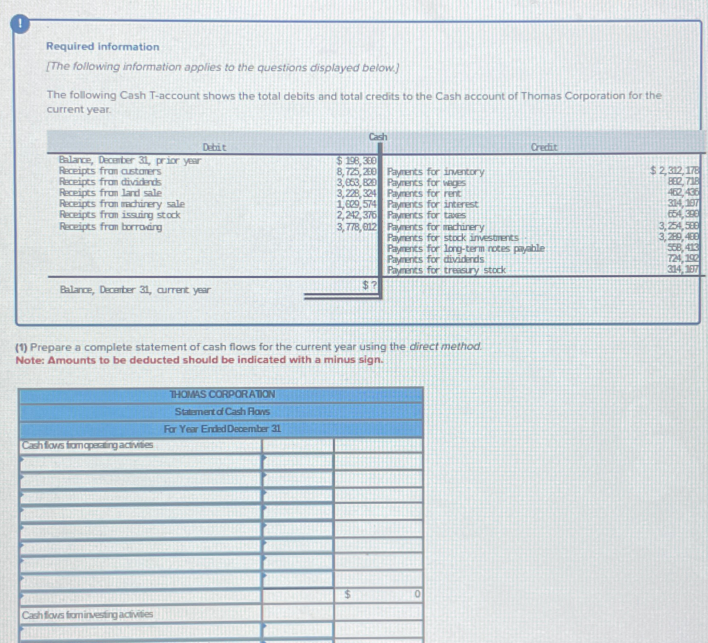Image resolution: width=708 pixels, height=643 pixels.
Task: Select 'Receipts from land sale' row text
Action: [x=110, y=193]
